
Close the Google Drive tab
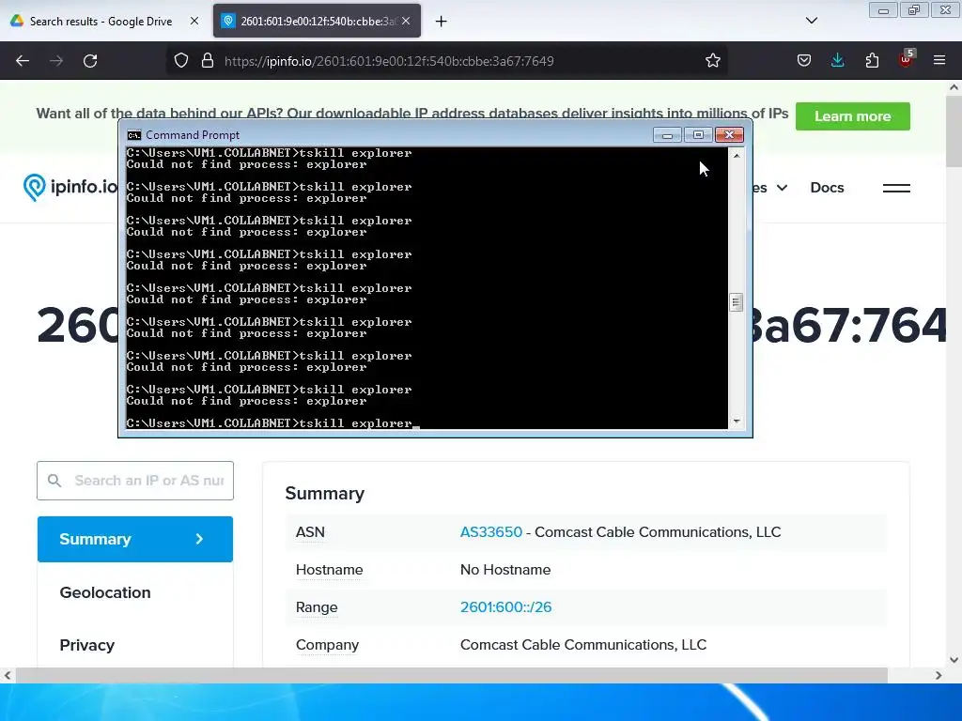(x=194, y=21)
